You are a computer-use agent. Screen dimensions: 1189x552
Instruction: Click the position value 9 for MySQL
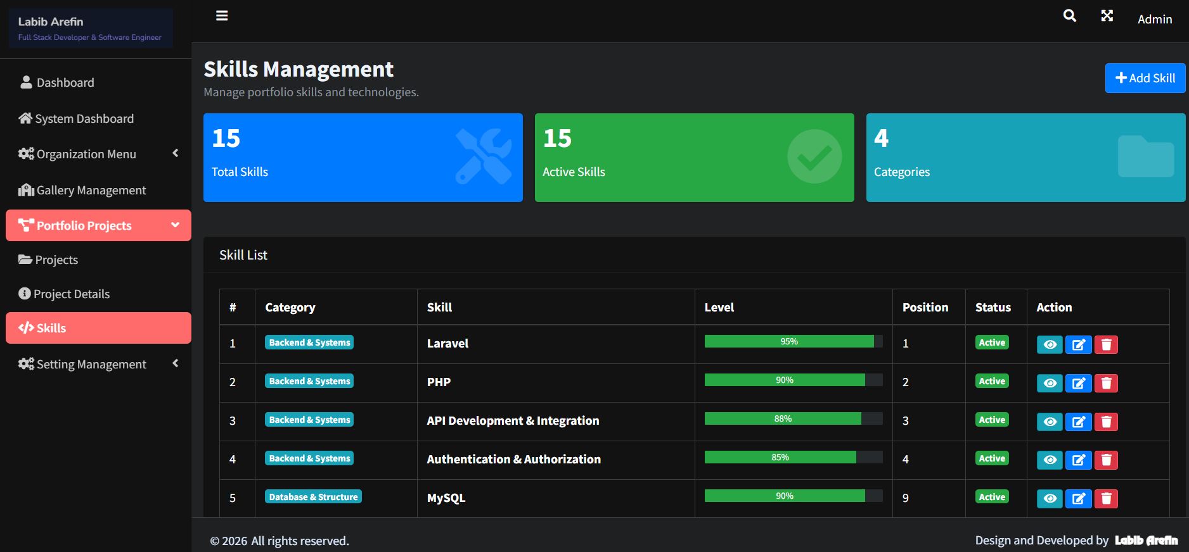click(x=905, y=498)
